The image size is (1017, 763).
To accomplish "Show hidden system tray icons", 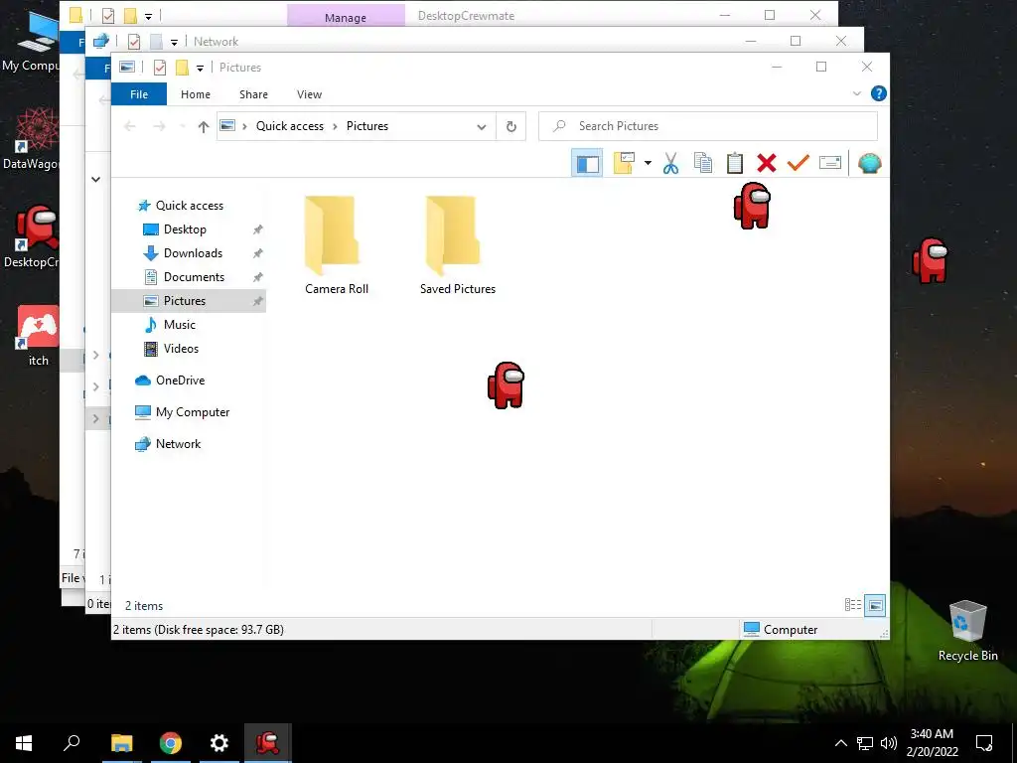I will (x=840, y=743).
